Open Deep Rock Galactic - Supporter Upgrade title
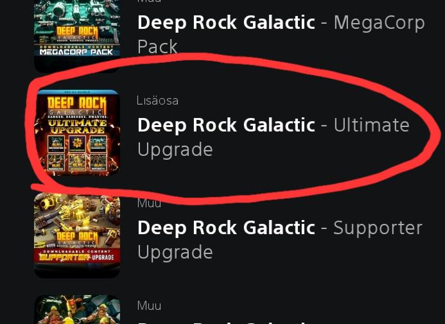Viewport: 445px width, 324px height. click(x=280, y=240)
